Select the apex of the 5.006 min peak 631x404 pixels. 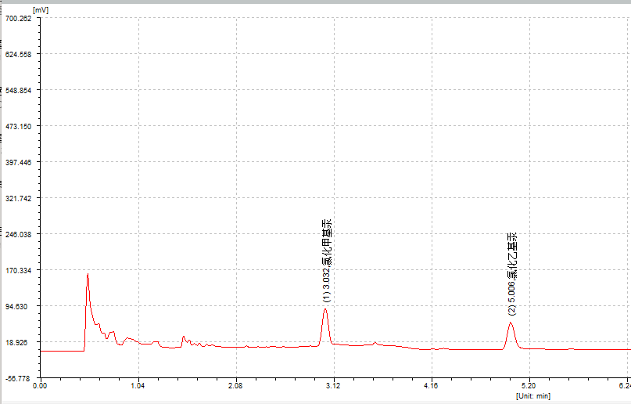tap(511, 323)
